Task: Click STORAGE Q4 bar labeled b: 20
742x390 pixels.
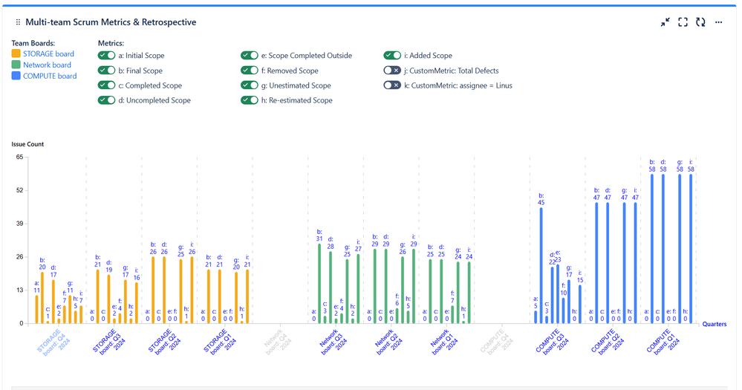Action: [42, 298]
